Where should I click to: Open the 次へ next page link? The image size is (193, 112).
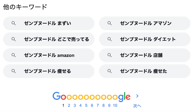coord(137,106)
